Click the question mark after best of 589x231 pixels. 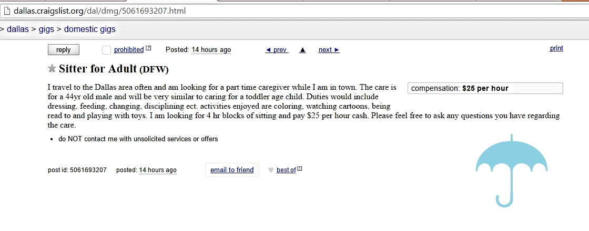(x=300, y=169)
